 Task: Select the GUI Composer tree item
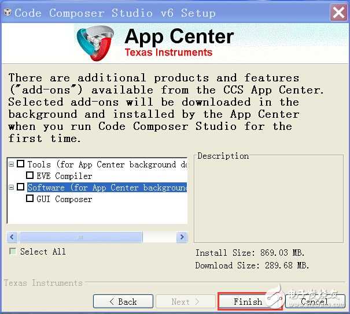click(x=64, y=199)
